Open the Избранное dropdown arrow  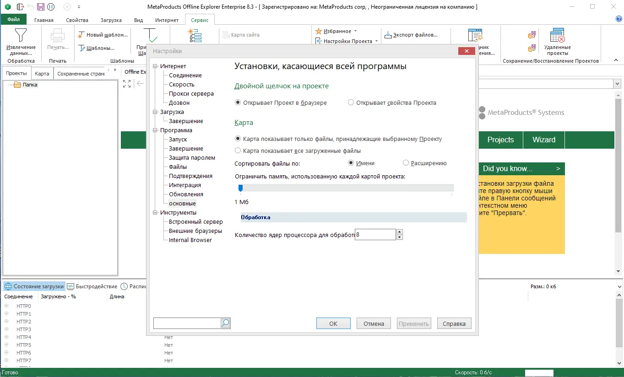355,31
